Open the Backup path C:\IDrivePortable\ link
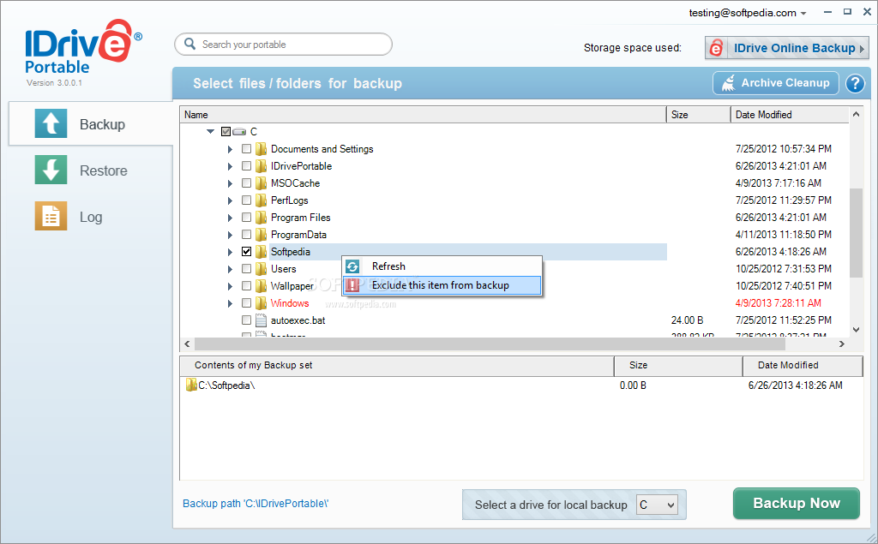This screenshot has width=878, height=544. (256, 504)
